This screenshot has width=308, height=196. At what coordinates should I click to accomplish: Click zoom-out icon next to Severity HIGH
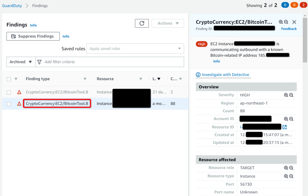pos(291,95)
